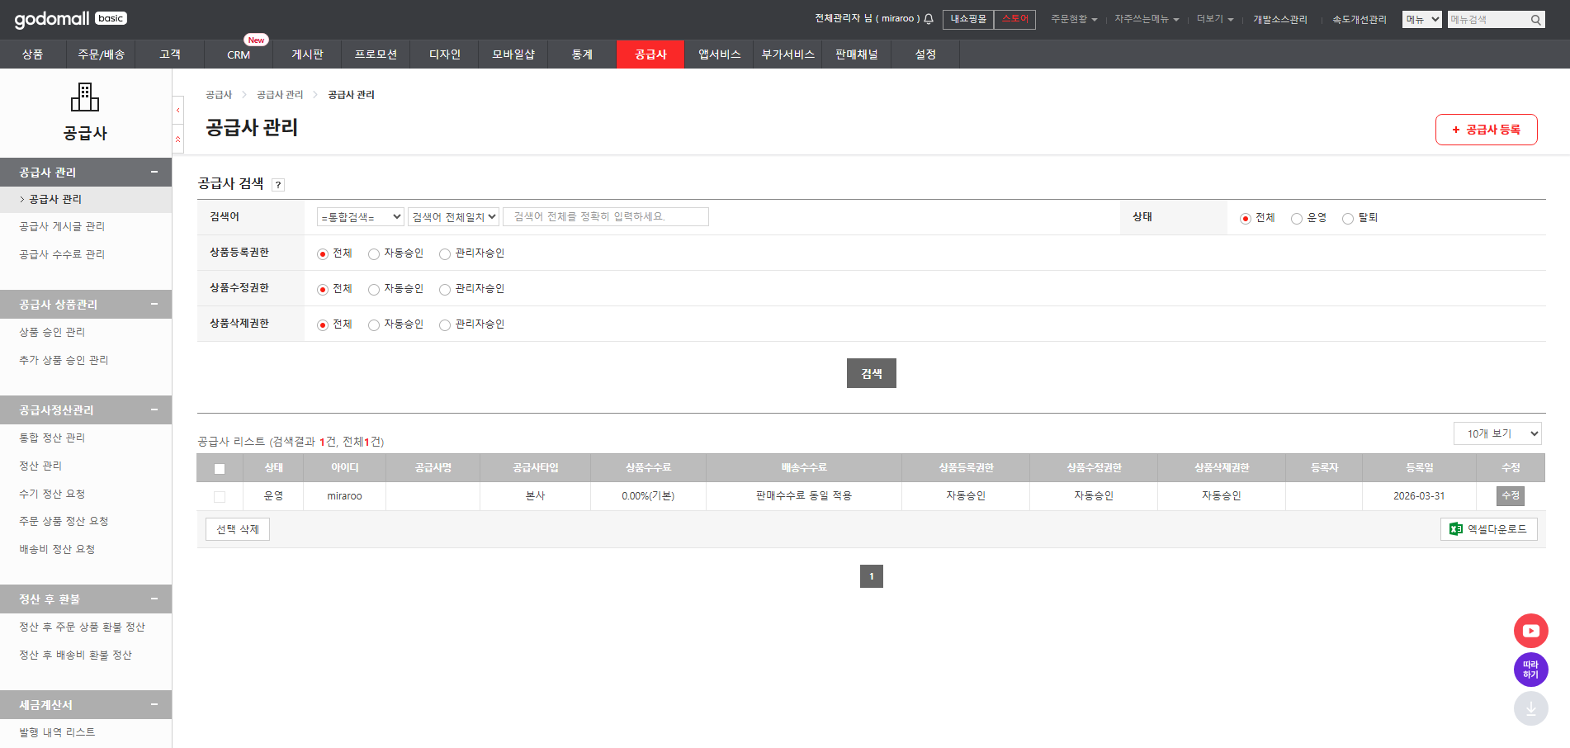This screenshot has height=748, width=1570.
Task: Tick the miraroo row checkbox
Action: pyautogui.click(x=220, y=497)
